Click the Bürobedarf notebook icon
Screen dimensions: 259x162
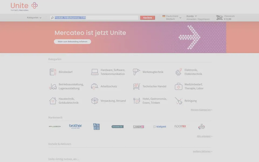pyautogui.click(x=53, y=72)
